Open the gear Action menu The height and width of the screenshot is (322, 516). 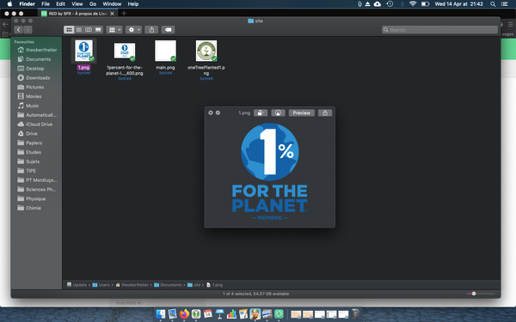(133, 30)
